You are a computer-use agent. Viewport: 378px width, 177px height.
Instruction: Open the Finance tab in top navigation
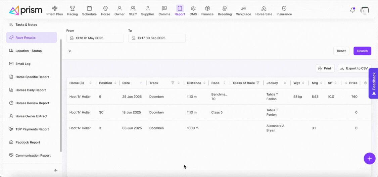pyautogui.click(x=207, y=11)
